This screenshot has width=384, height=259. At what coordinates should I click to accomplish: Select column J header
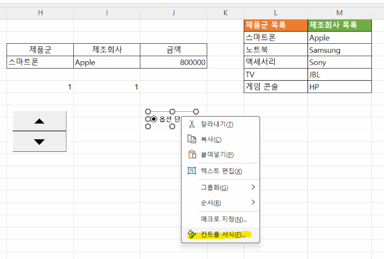coord(174,13)
